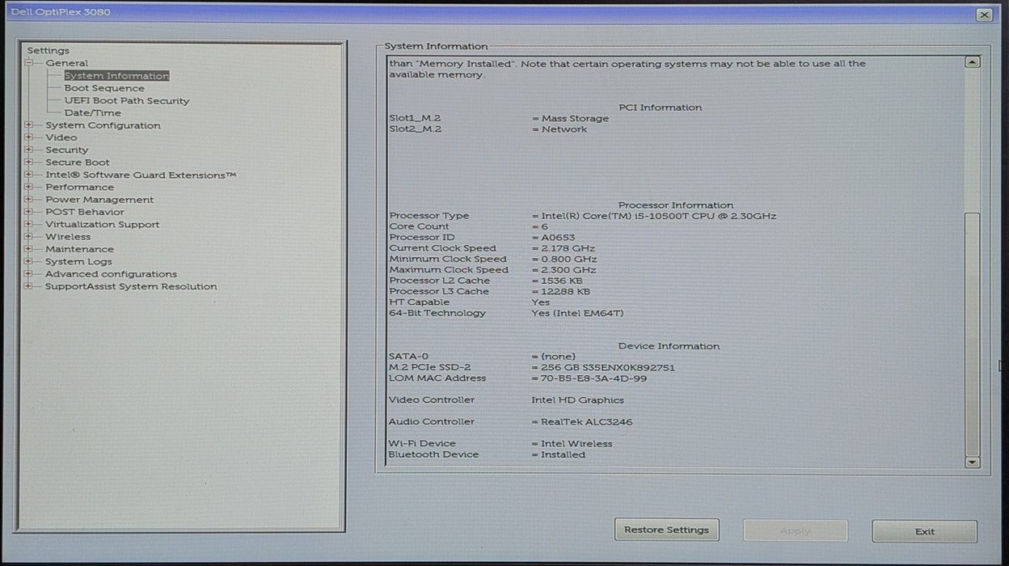Click the HT Capable Yes value
The image size is (1009, 566).
tap(540, 302)
